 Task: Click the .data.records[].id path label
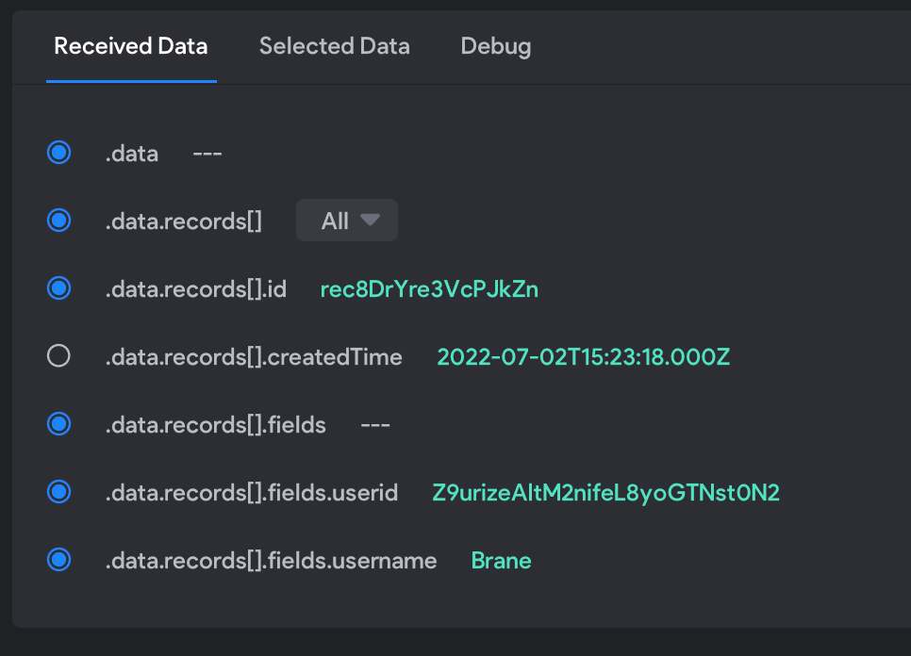(x=196, y=289)
